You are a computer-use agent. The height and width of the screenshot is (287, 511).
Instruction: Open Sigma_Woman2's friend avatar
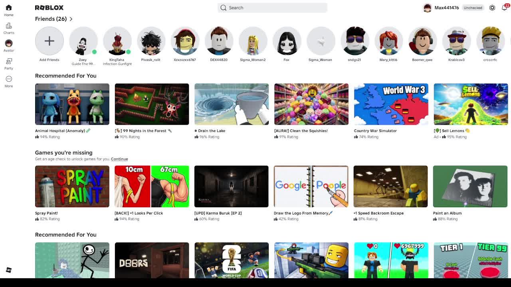253,41
